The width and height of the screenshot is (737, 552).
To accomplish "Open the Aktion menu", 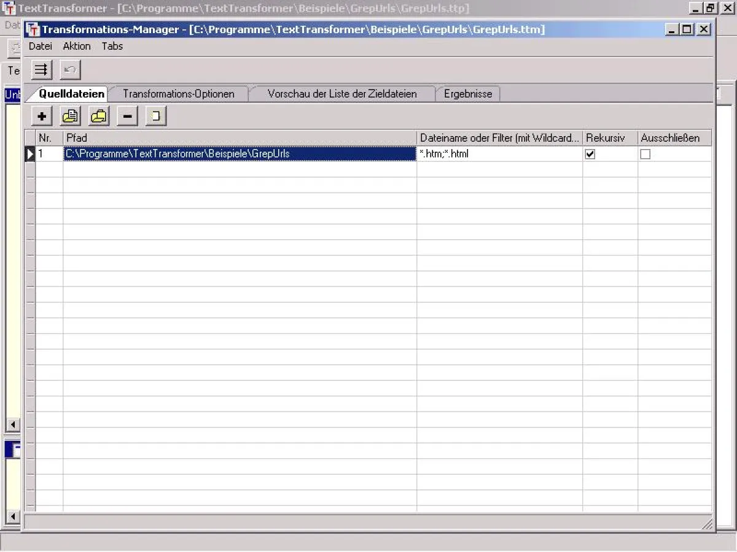I will point(77,46).
